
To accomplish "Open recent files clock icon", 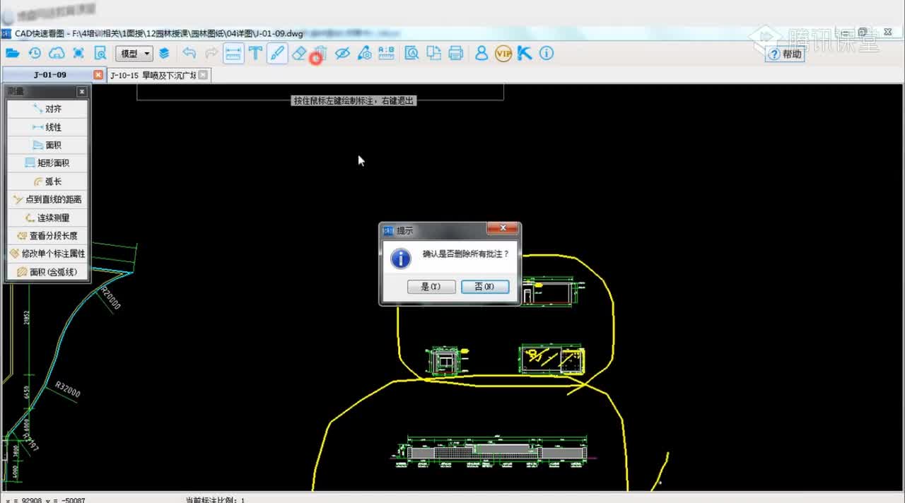I will point(35,53).
